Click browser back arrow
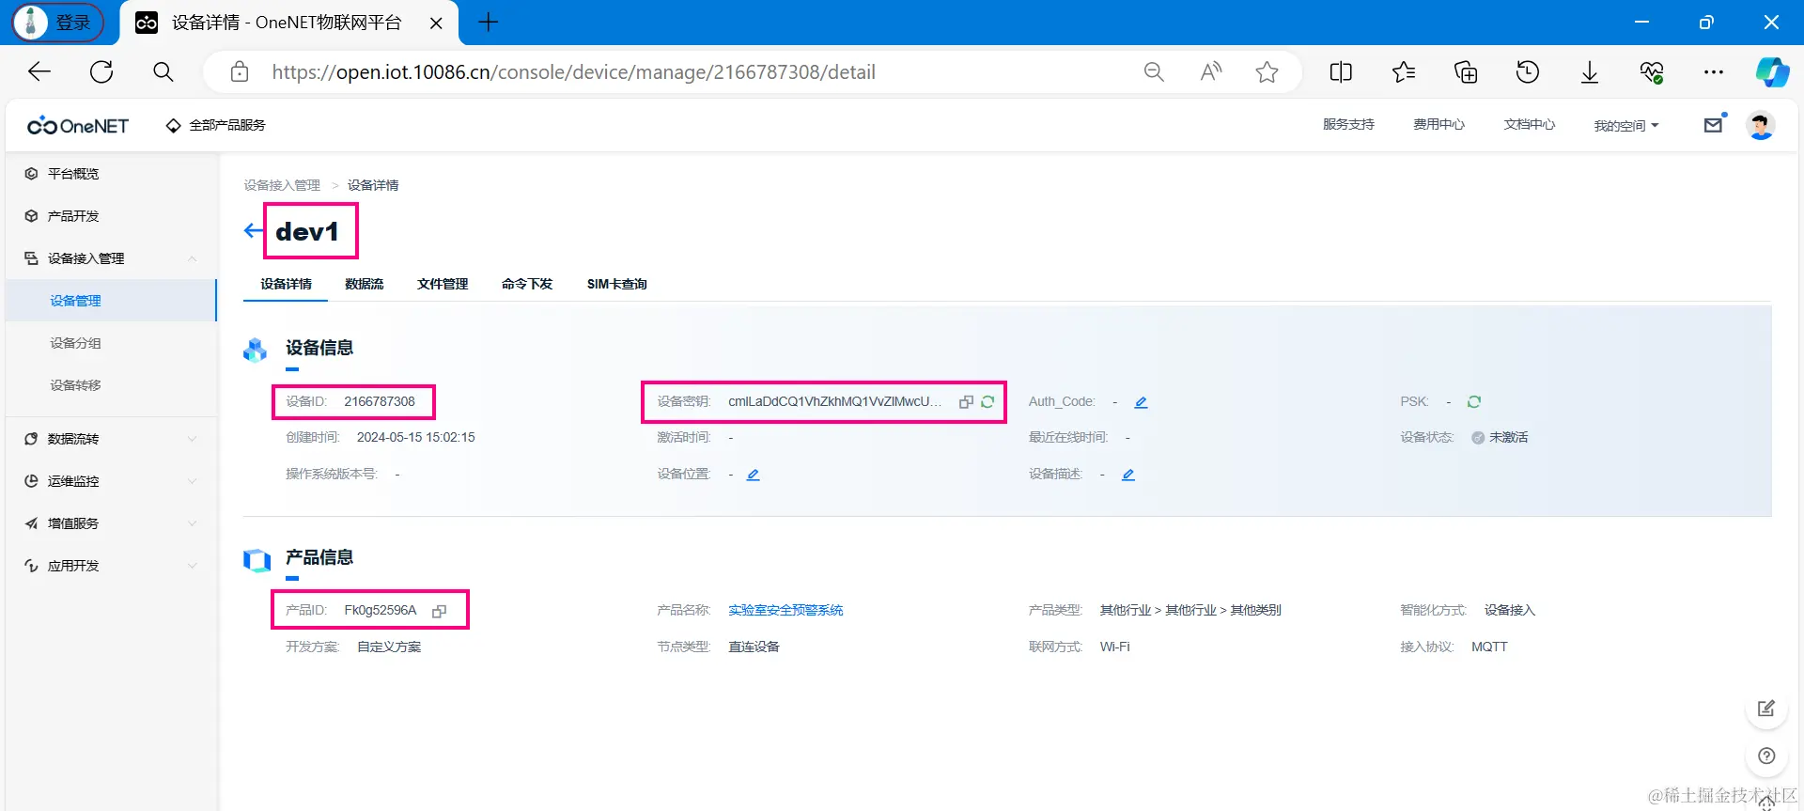Viewport: 1804px width, 811px height. 39,72
